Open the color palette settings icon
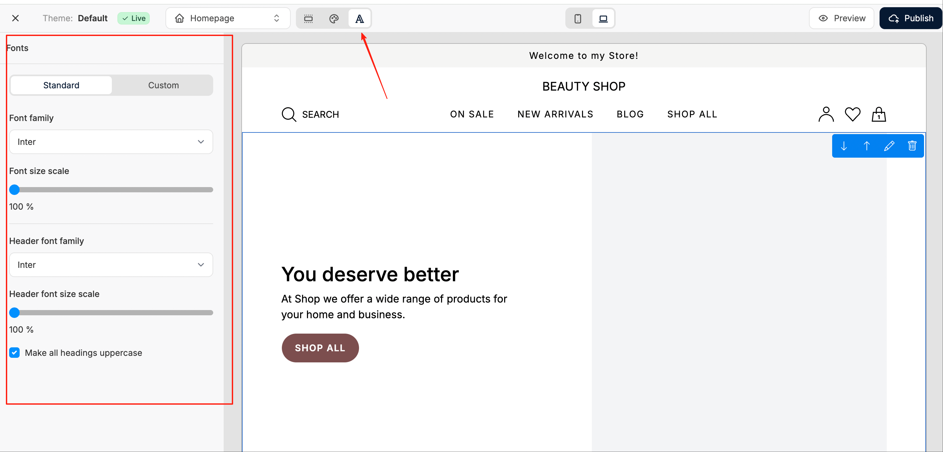 [334, 18]
